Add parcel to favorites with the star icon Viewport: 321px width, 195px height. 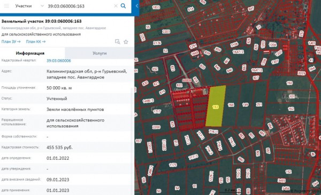click(126, 42)
